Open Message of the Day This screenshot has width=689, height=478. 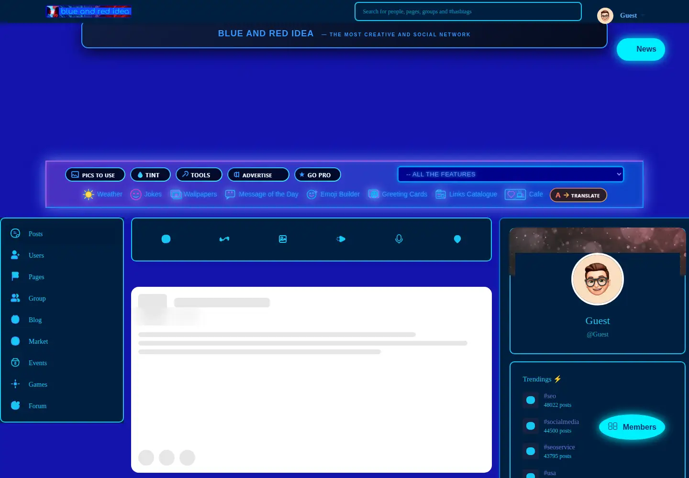(x=262, y=194)
